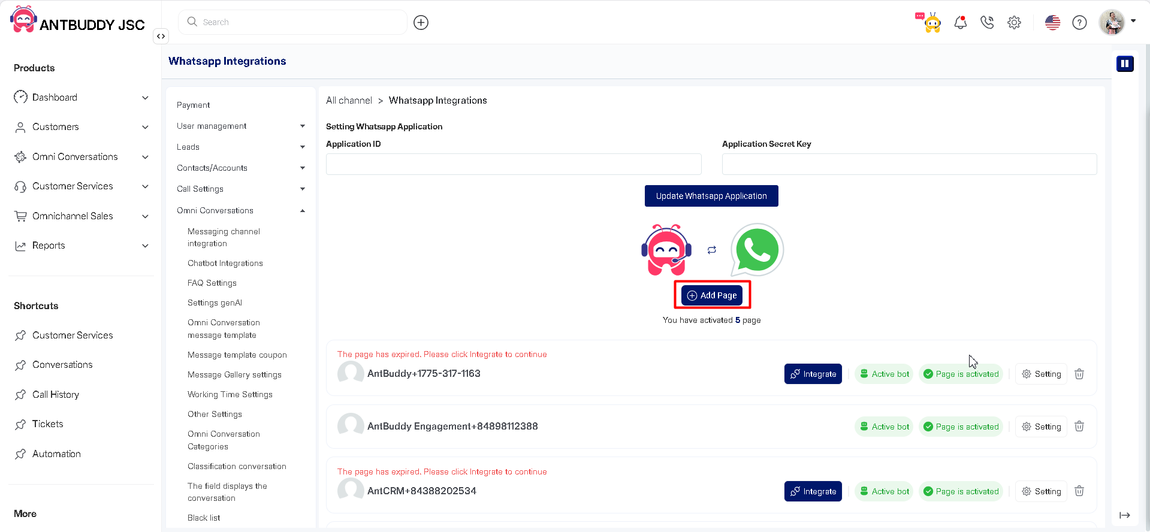1150x532 pixels.
Task: Toggle Active bot on AntBuddy+1775-317-1163
Action: point(884,374)
